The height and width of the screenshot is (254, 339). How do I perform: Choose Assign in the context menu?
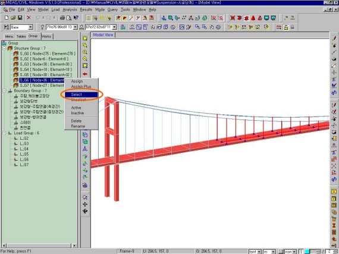pos(81,81)
